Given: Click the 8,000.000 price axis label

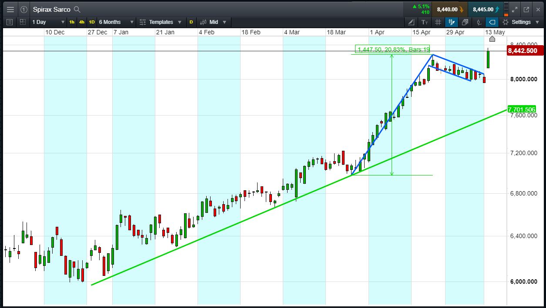Looking at the screenshot, I should (x=523, y=79).
